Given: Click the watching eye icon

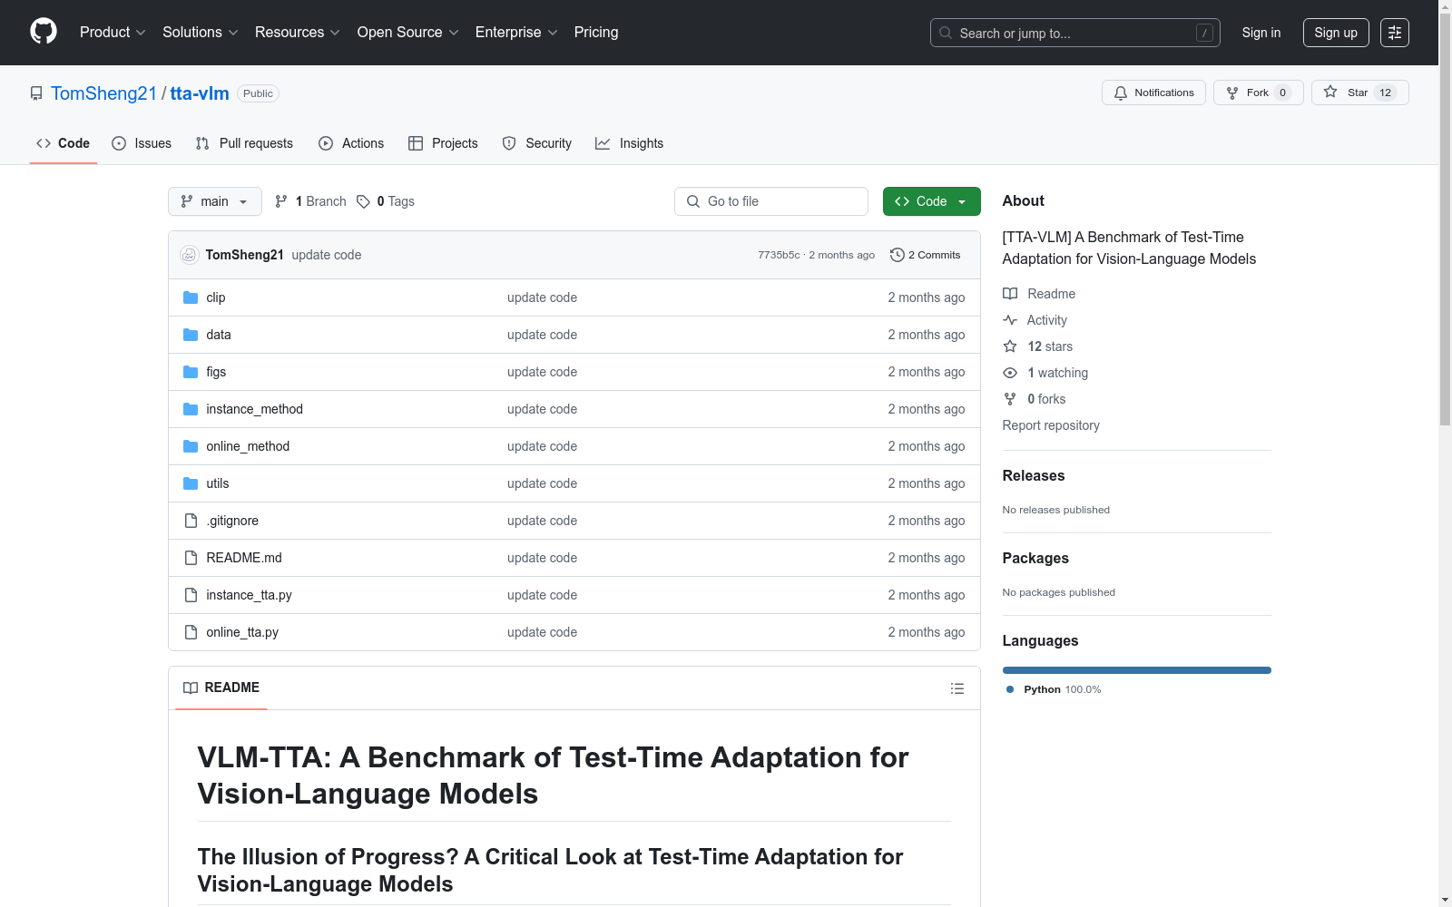Looking at the screenshot, I should 1010,373.
